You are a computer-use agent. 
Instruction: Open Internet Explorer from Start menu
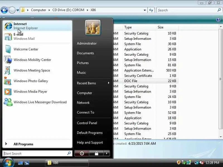38,26
